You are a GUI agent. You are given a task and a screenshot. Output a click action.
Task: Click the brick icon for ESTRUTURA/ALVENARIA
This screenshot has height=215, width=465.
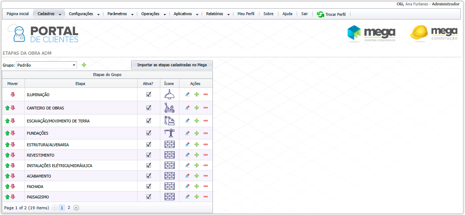coord(169,144)
